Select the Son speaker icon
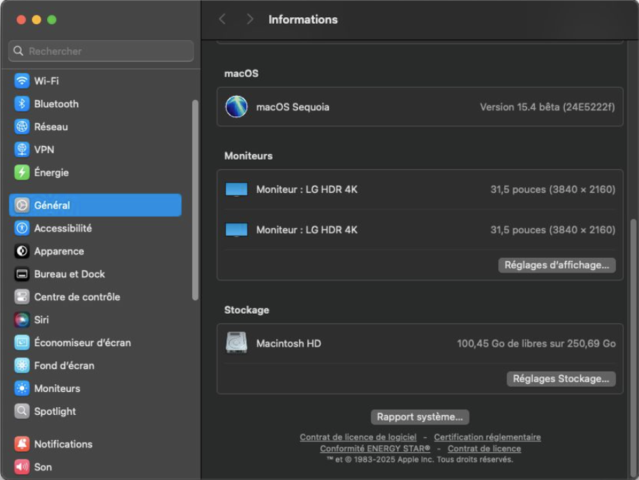The width and height of the screenshot is (639, 480). click(22, 467)
